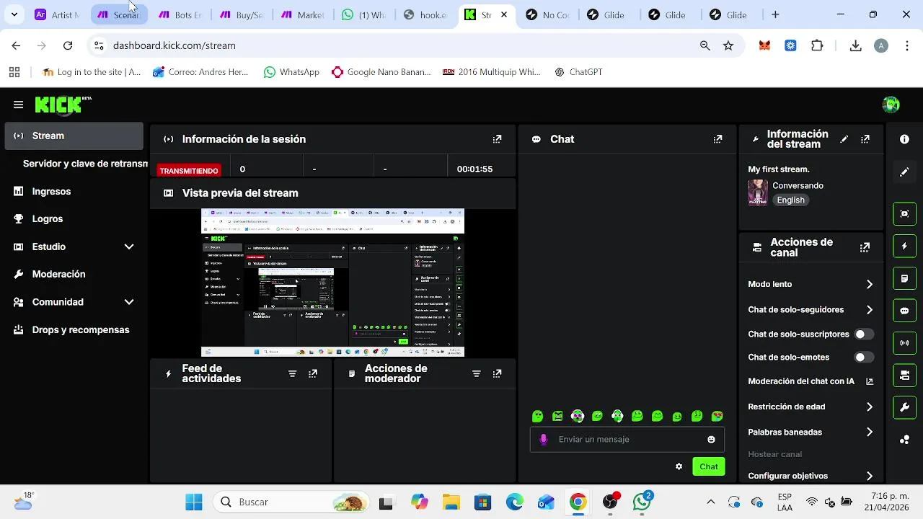The image size is (923, 519).
Task: Reload the page in Chrome
Action: 68,45
